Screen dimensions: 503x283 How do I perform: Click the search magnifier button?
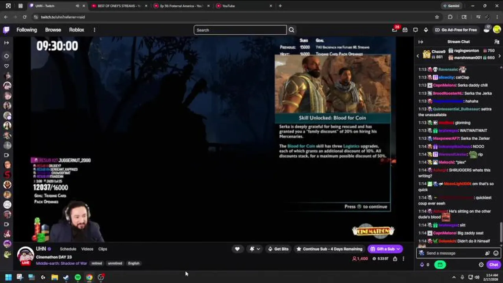coord(291,30)
